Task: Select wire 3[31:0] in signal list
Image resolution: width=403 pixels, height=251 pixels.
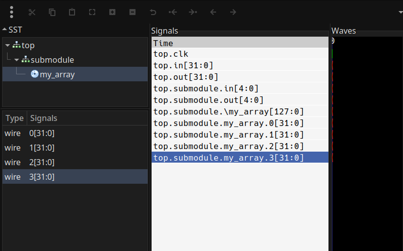Action: tap(75, 177)
